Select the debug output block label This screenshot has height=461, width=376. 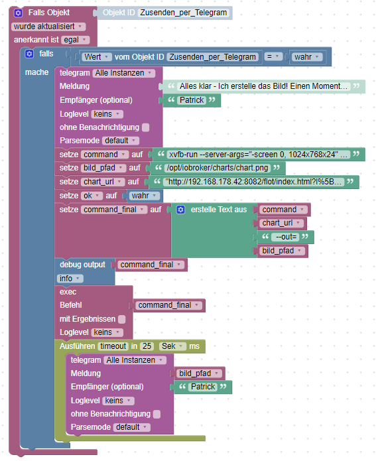pyautogui.click(x=82, y=265)
